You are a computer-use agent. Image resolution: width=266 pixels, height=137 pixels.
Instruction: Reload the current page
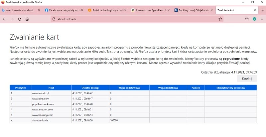(20, 19)
